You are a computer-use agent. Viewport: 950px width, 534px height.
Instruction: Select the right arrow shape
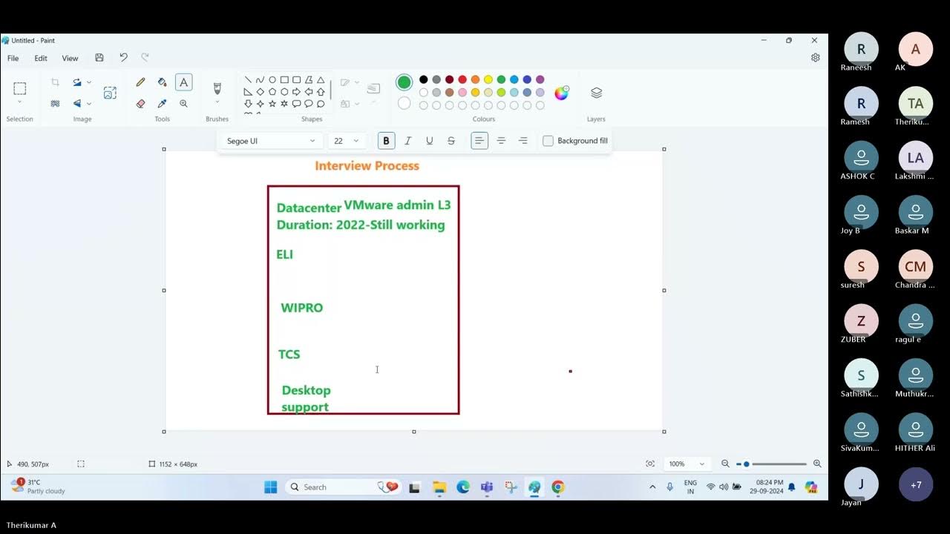(296, 92)
